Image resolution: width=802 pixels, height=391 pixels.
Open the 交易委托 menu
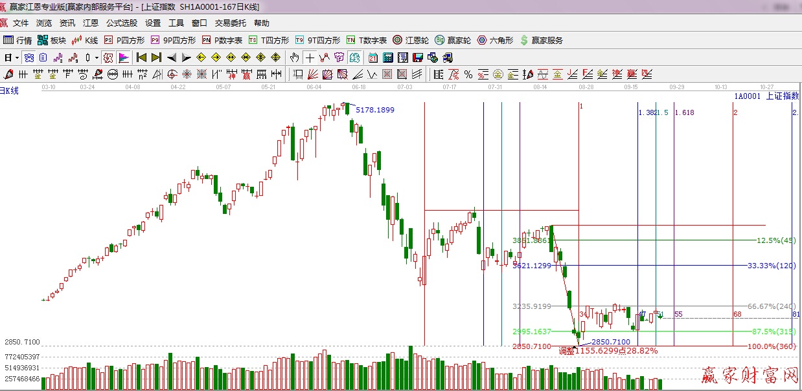click(231, 23)
